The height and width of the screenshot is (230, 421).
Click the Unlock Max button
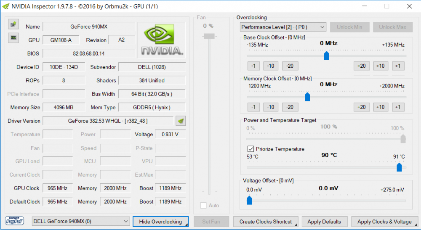392,27
